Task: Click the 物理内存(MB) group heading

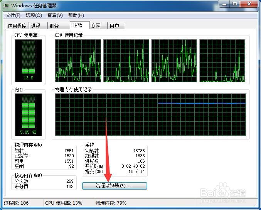Action: coord(28,145)
